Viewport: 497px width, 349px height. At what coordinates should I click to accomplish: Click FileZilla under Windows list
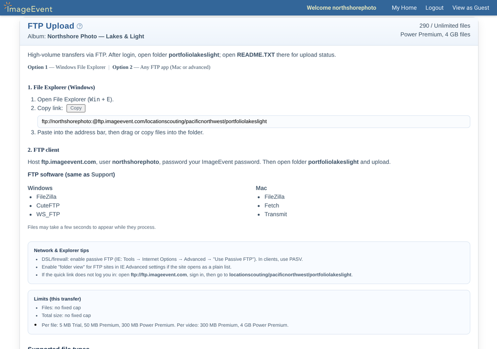tap(46, 197)
